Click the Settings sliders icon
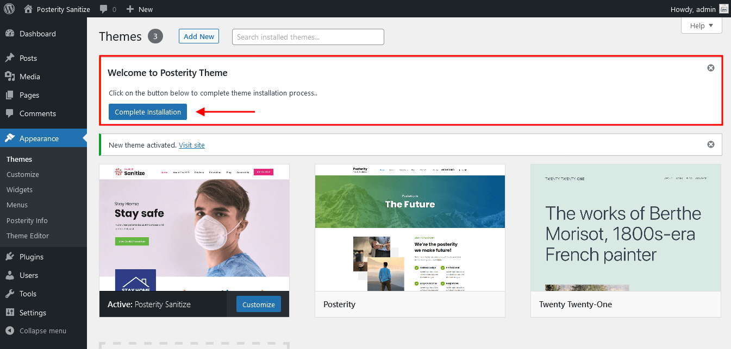731x349 pixels. coord(10,313)
